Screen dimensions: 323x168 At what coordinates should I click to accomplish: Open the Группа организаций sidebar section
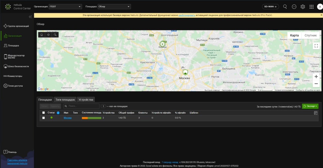tap(16, 26)
